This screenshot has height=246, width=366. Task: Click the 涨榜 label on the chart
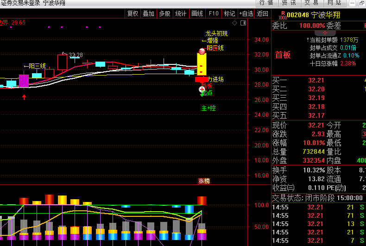click(x=204, y=181)
